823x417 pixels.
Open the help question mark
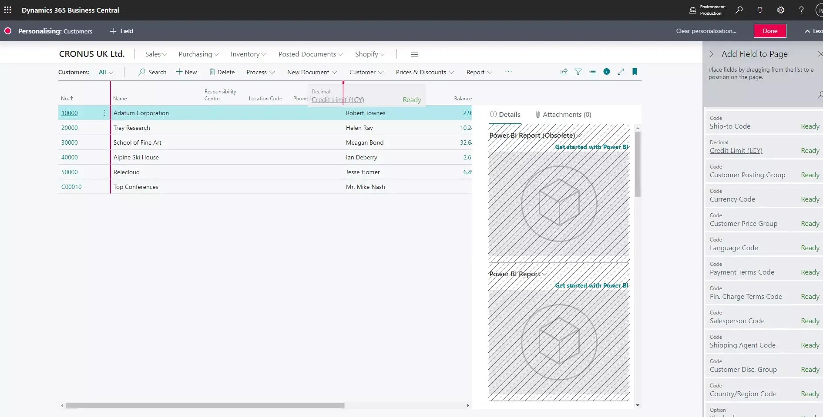[x=801, y=10]
